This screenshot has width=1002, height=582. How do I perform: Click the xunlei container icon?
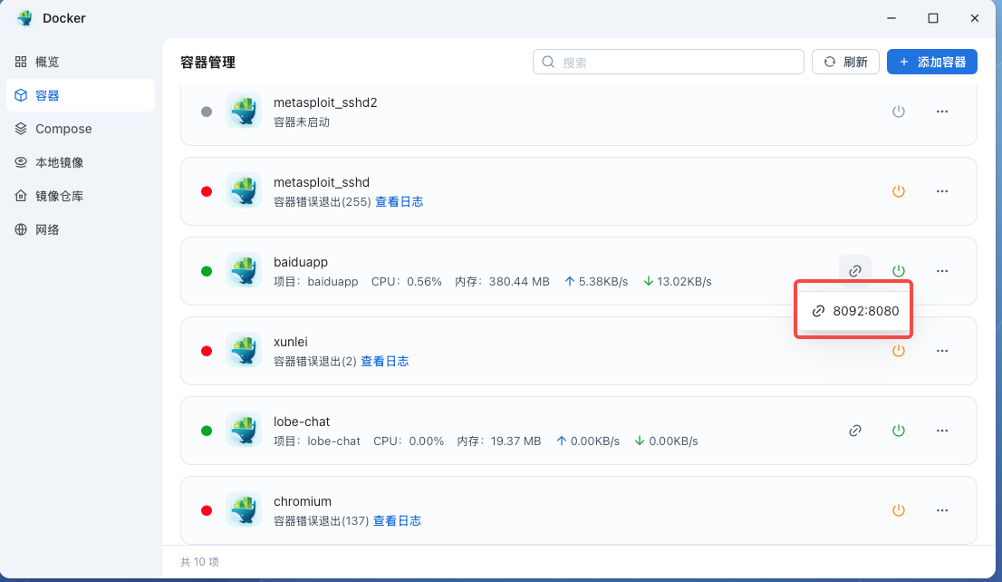(244, 350)
